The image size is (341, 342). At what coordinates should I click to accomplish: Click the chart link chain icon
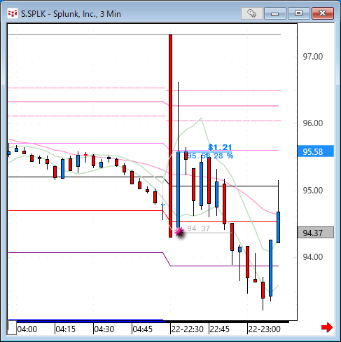click(x=252, y=13)
